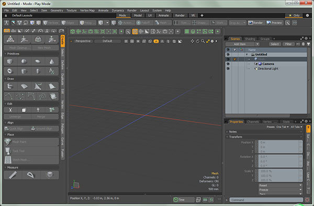Toggle visibility of Untitled scene
The width and height of the screenshot is (314, 206).
click(x=228, y=54)
